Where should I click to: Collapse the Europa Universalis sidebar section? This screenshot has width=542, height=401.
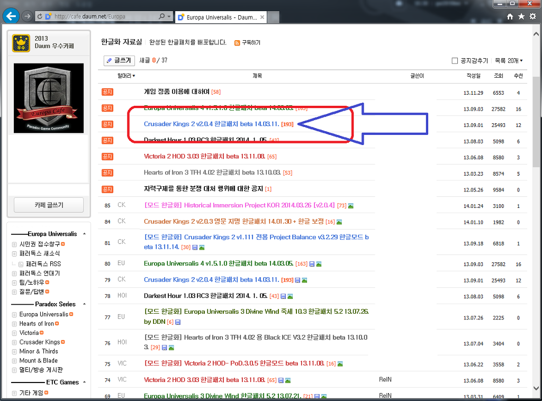[x=84, y=234]
